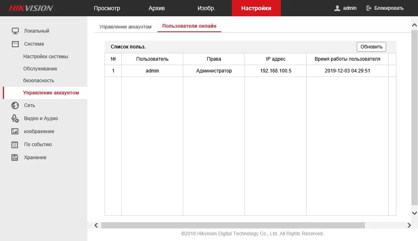Screen dimensions: 418x241
Task: Click the Обновить refresh button
Action: pos(371,47)
